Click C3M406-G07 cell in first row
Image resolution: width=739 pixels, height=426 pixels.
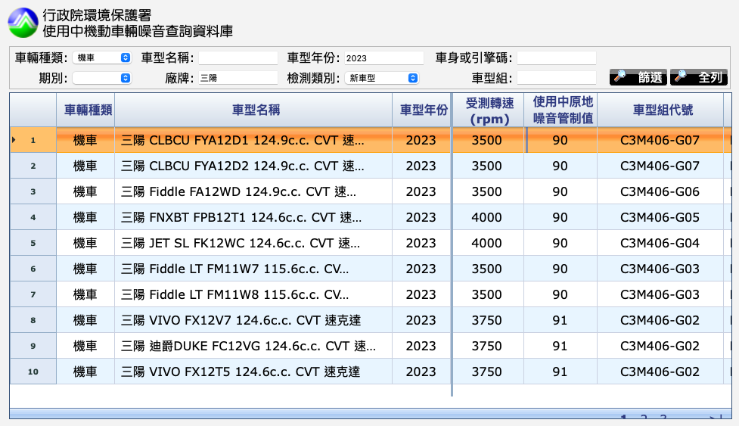660,140
